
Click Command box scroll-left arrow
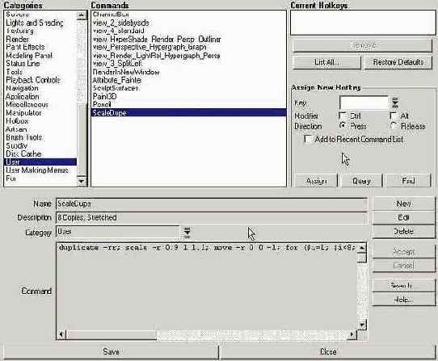click(61, 334)
